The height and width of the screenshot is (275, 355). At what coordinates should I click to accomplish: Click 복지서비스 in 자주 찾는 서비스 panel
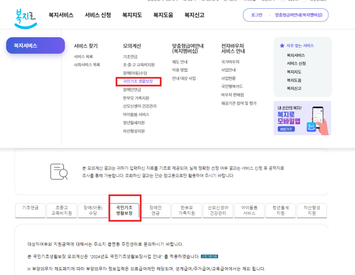[x=296, y=55]
